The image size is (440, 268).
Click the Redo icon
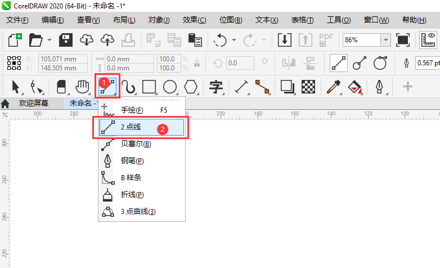[249, 40]
